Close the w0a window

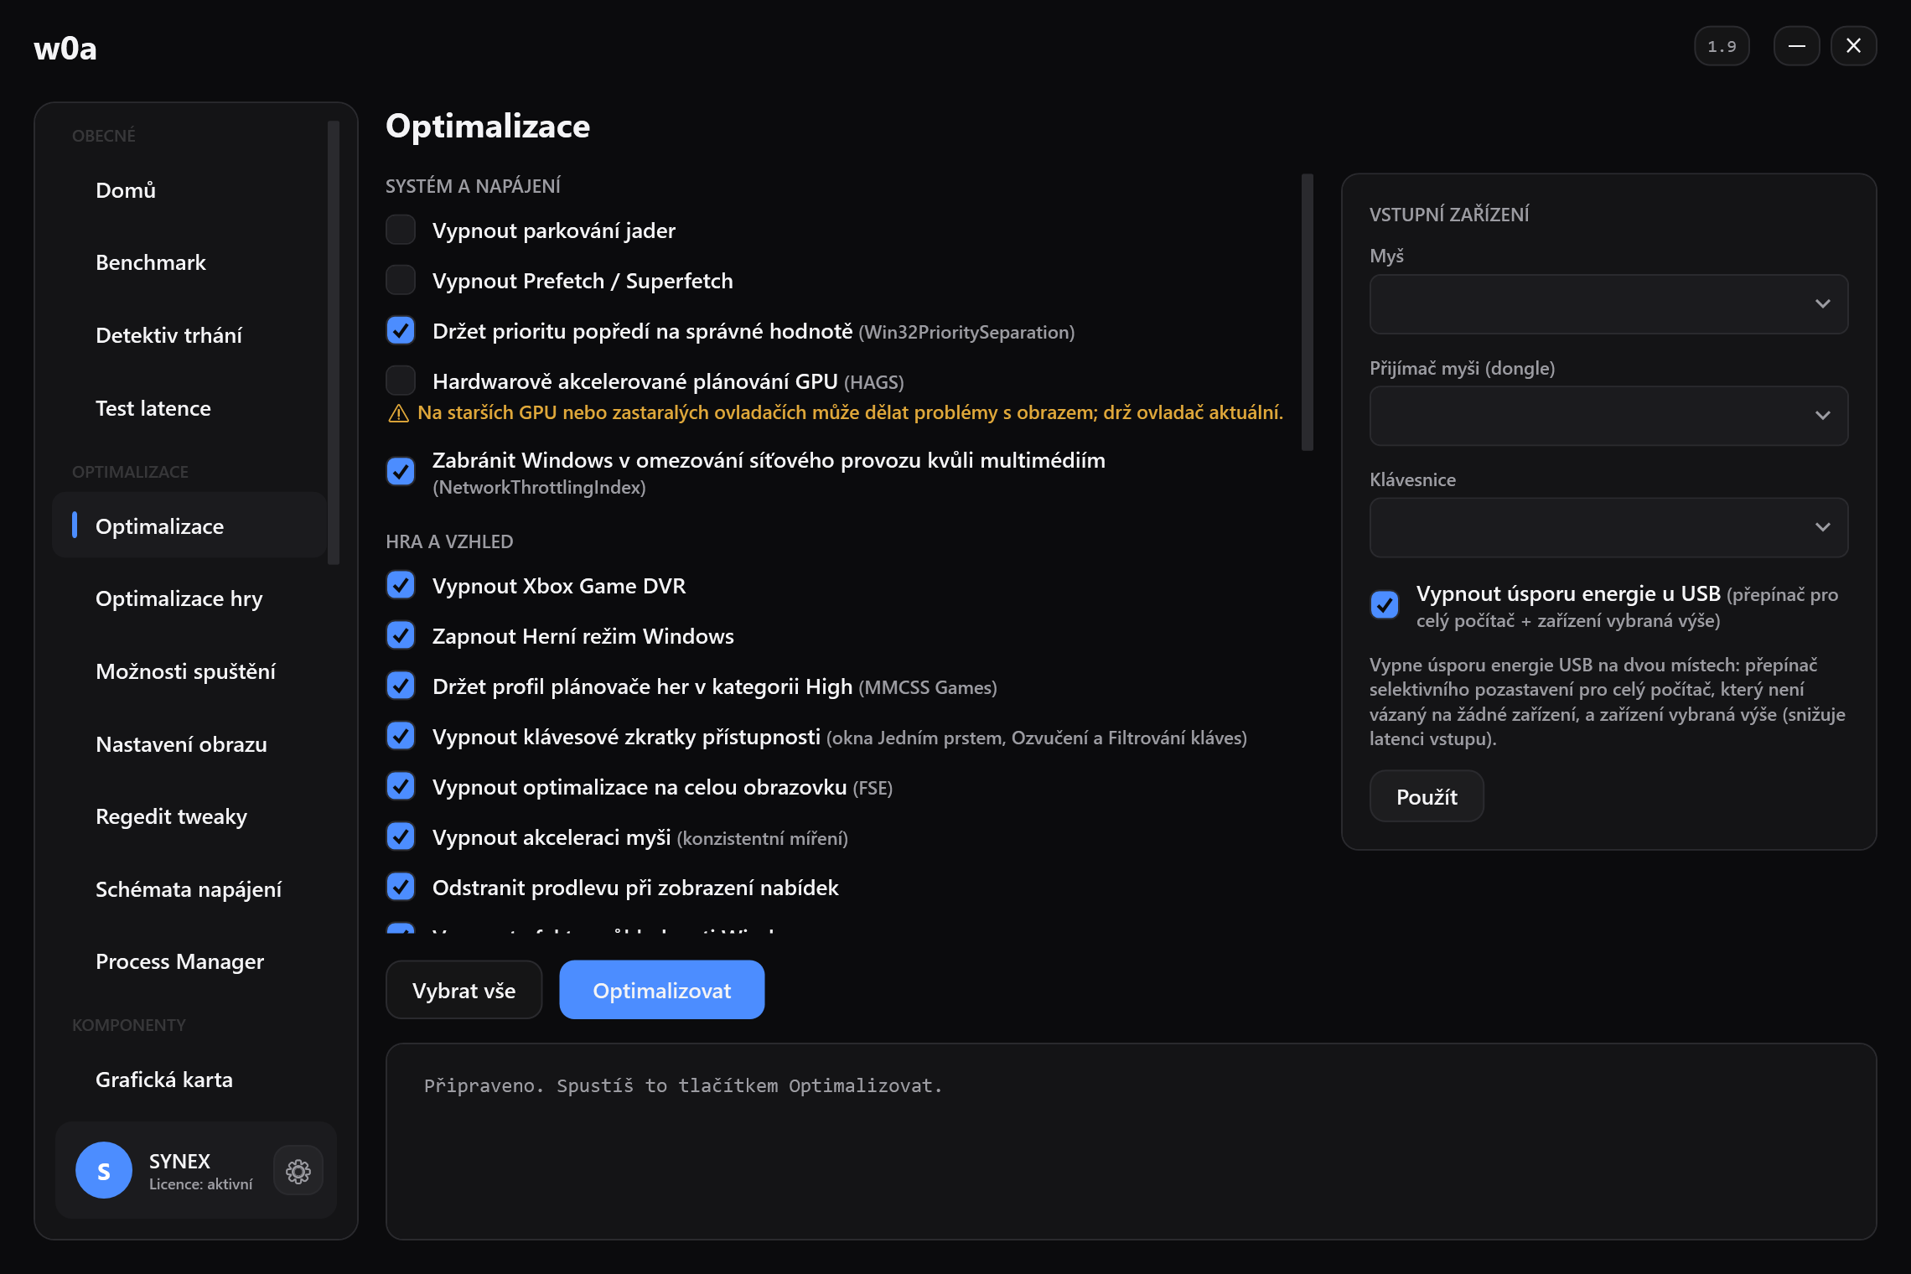tap(1853, 46)
